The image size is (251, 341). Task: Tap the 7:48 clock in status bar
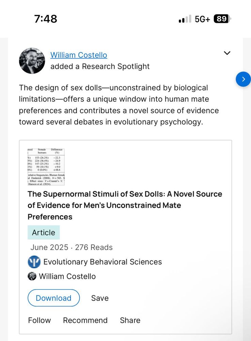click(46, 19)
